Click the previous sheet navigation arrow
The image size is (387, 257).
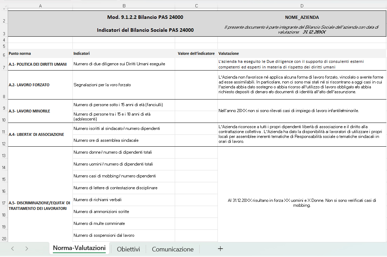pos(13,249)
